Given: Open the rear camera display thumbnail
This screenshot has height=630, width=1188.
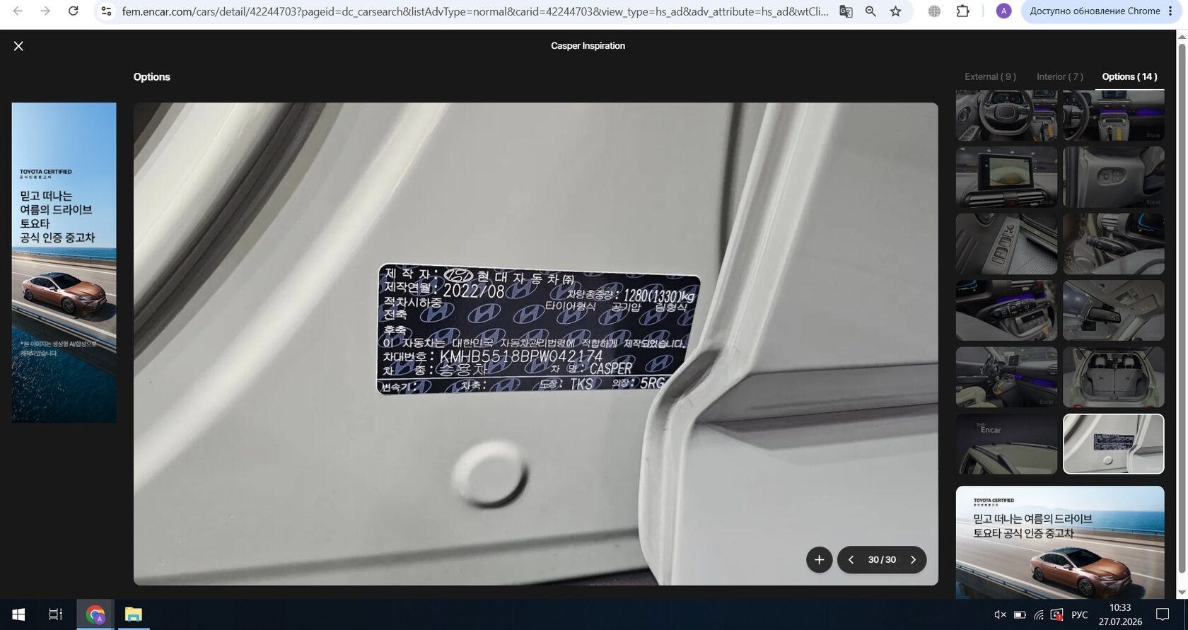Looking at the screenshot, I should [x=1006, y=177].
